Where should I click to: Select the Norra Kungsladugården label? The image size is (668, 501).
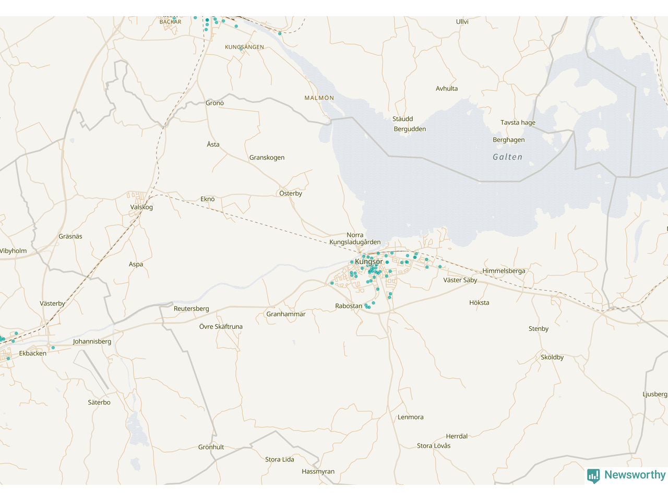point(355,238)
